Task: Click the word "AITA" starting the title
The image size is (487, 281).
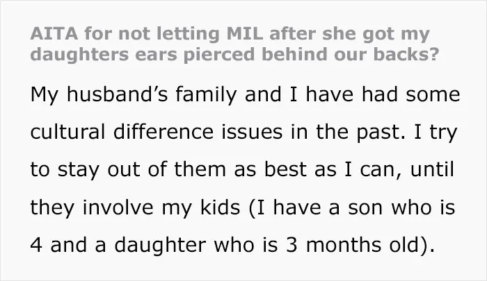Action: coord(54,34)
